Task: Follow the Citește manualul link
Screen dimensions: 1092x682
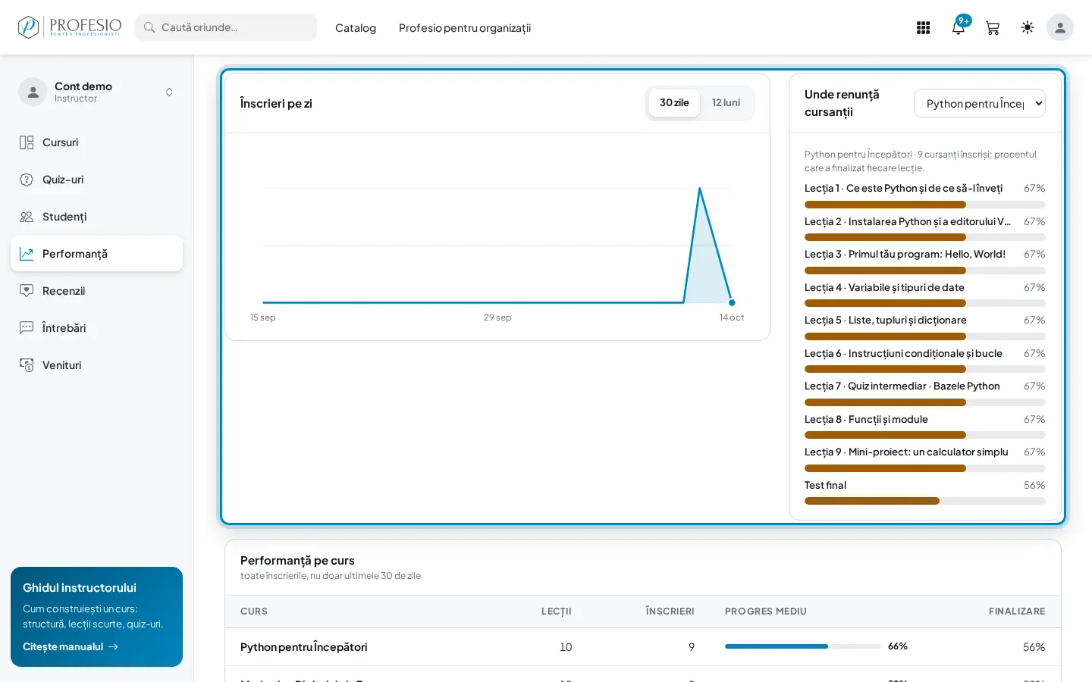Action: (x=71, y=646)
